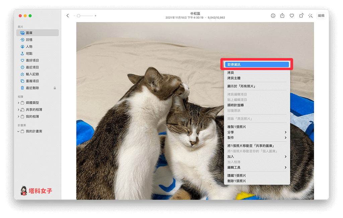Click the 喜好項目 heart icon in sidebar
Image resolution: width=343 pixels, height=218 pixels.
[x=22, y=60]
